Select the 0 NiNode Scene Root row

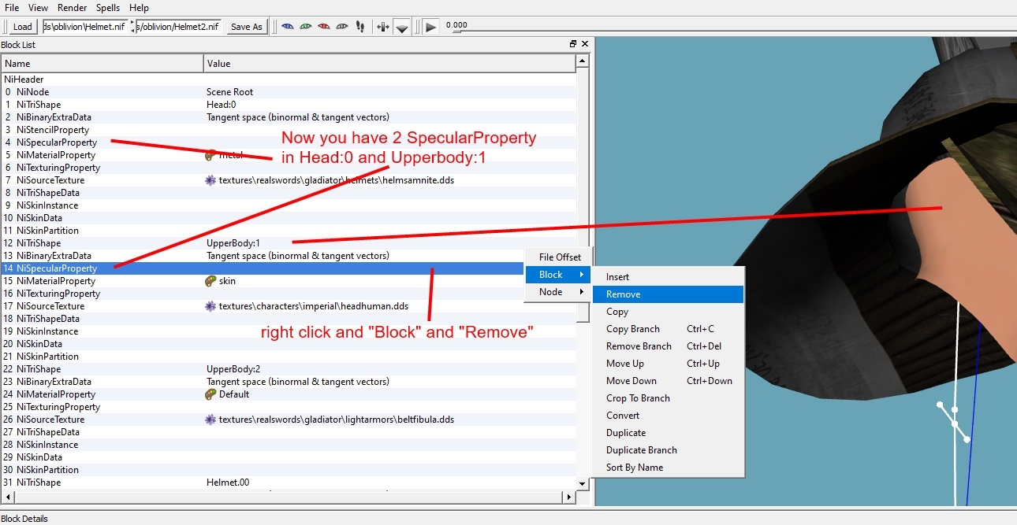pos(289,92)
